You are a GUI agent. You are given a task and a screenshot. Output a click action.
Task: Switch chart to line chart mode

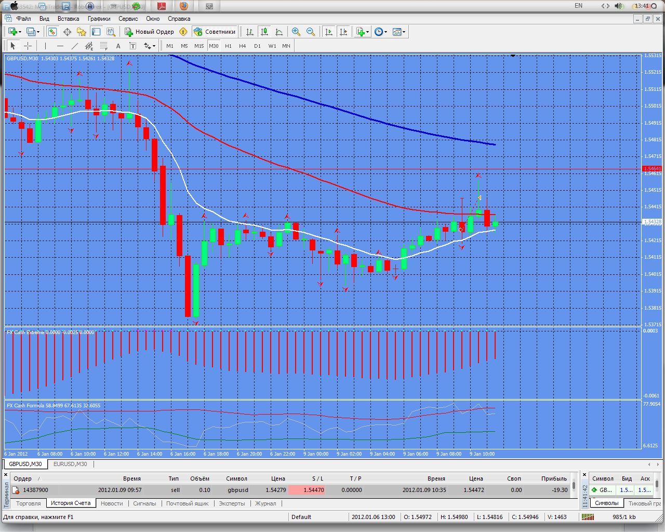(279, 32)
